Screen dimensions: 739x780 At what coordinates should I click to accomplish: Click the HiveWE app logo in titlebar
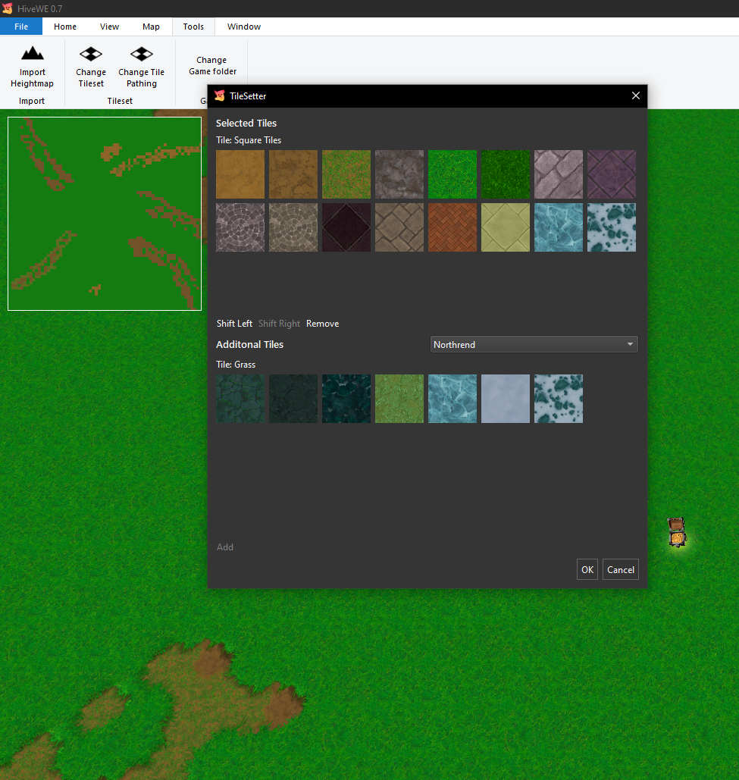(x=8, y=8)
